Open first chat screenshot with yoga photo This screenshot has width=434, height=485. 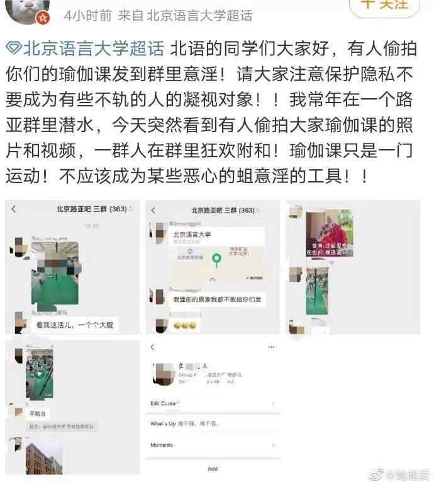click(x=73, y=267)
